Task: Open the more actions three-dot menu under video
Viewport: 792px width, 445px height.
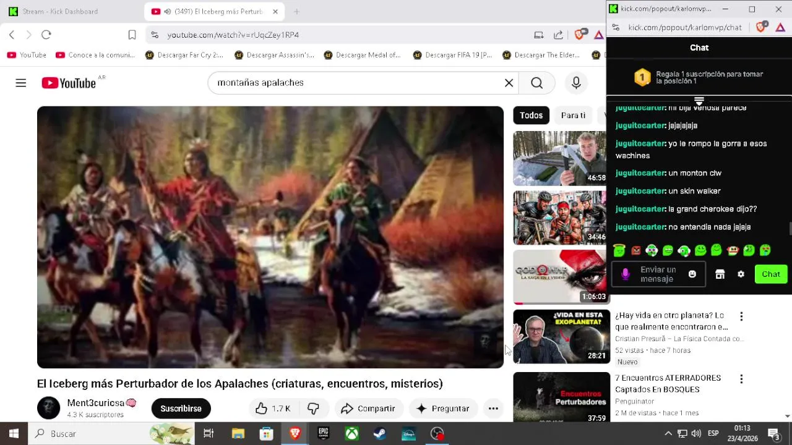Action: 493,409
